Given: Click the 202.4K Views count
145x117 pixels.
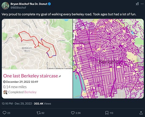Looking at the screenshot, I should coord(43,104).
